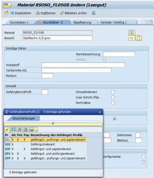Click the cancel X icon in popup toolbar
154x178 pixels.
pos(14,130)
